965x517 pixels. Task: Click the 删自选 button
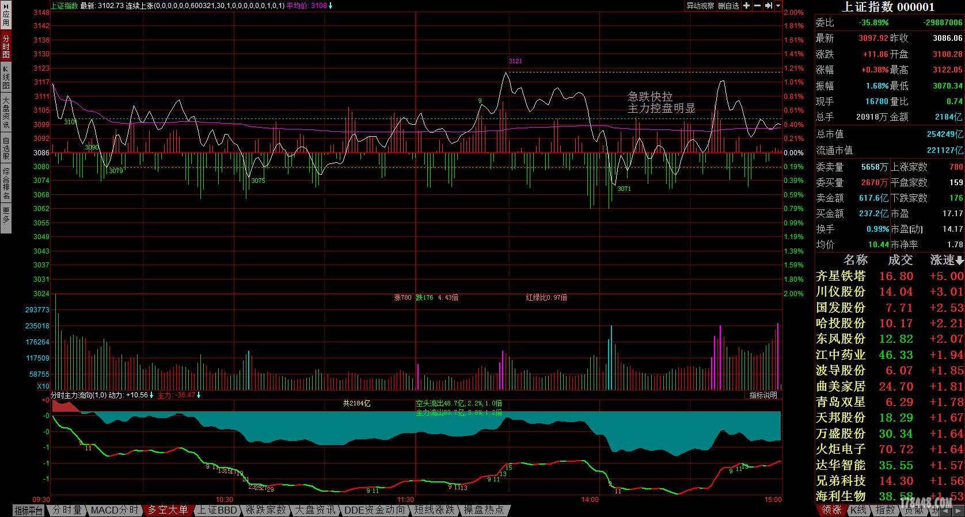tap(728, 6)
